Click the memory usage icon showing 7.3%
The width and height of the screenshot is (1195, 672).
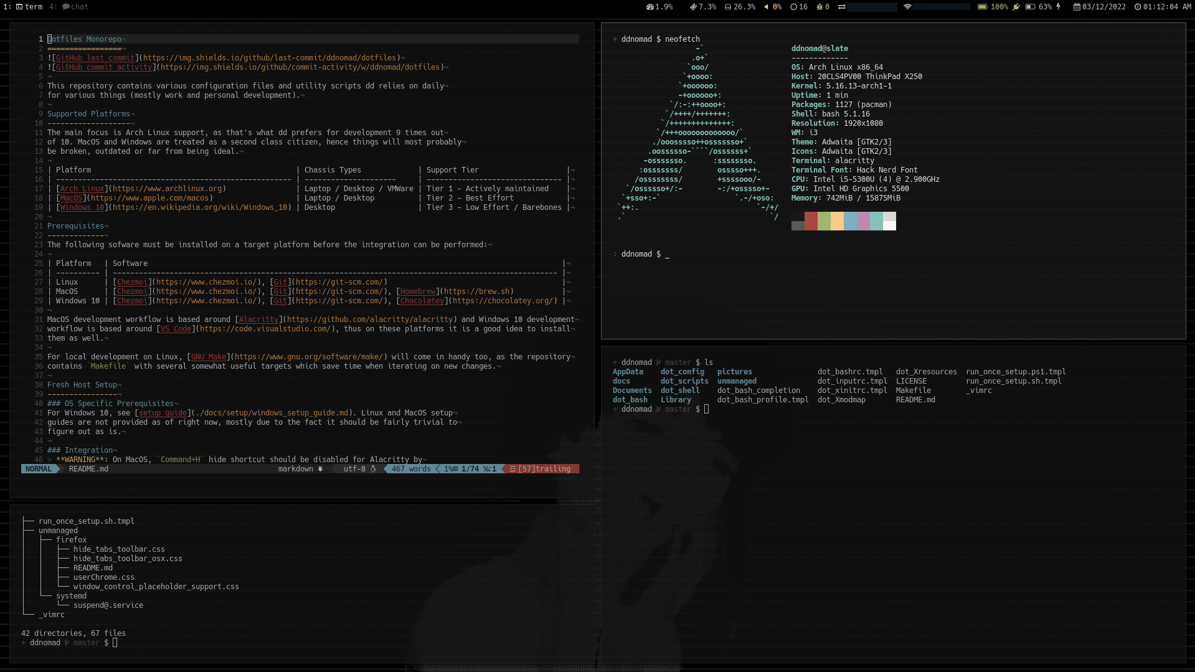click(693, 7)
